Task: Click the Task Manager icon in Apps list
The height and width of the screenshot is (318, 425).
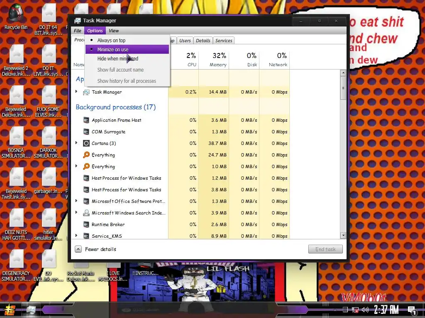Action: click(x=86, y=92)
